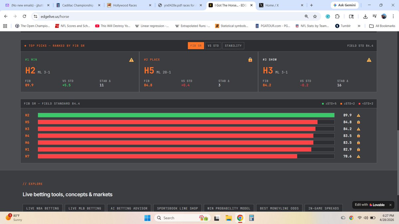Screen dimensions: 399x224
Task: Open the LIVE NBA BETTING link
Action: [43, 208]
